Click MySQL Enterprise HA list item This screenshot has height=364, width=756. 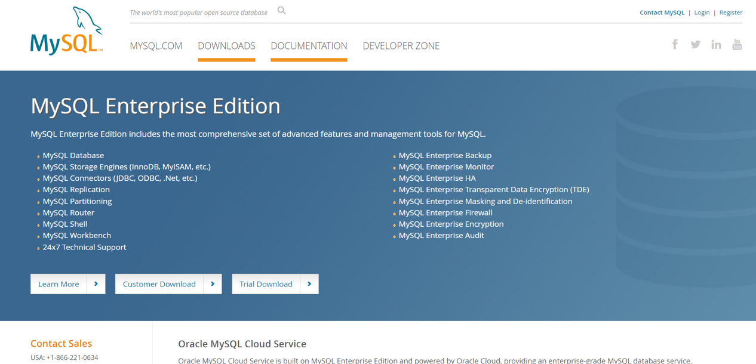pos(437,178)
